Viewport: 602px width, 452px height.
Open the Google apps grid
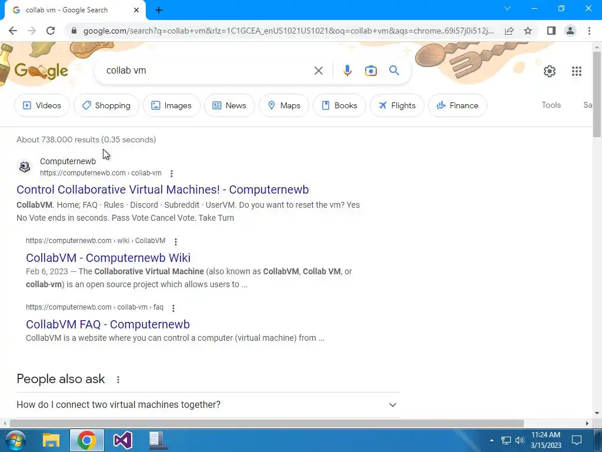[x=576, y=71]
